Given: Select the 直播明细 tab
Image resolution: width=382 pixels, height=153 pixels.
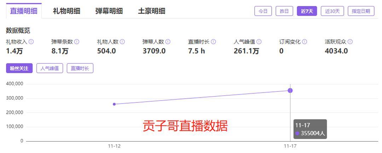Looking at the screenshot, I should 24,11.
